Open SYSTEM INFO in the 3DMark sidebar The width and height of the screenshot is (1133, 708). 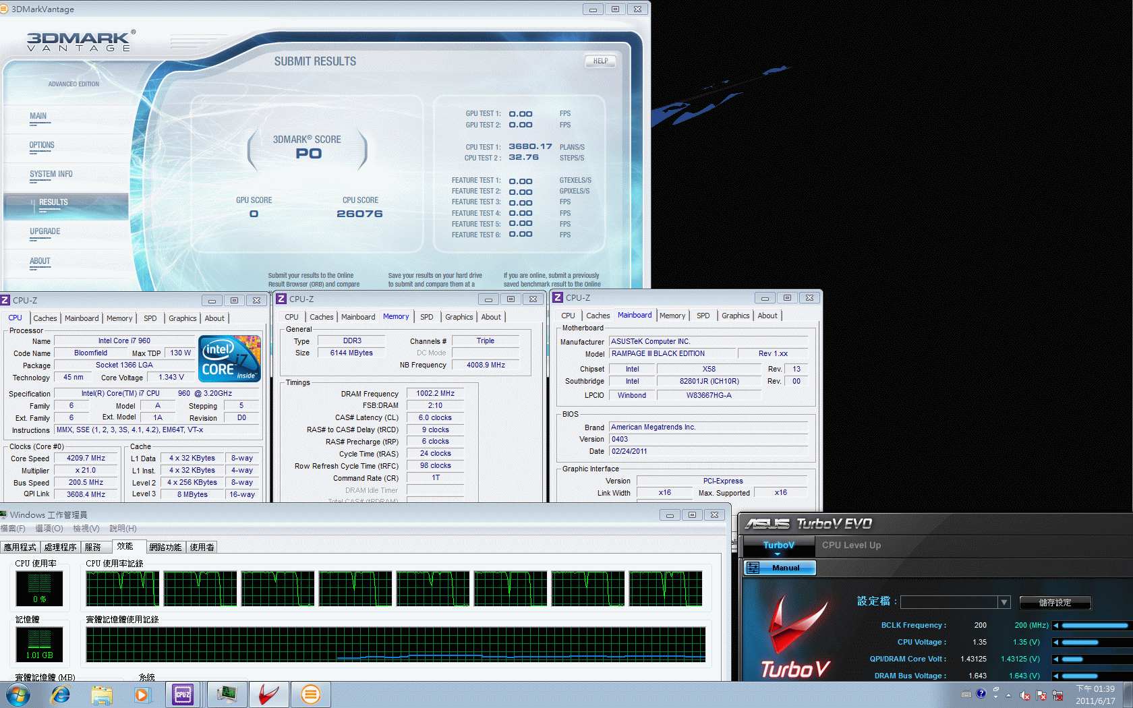point(51,174)
